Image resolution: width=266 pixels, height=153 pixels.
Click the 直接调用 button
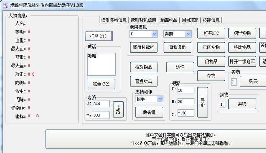tap(178, 47)
